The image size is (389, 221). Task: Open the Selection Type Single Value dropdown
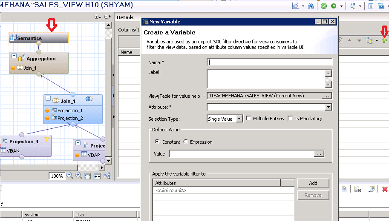(x=239, y=119)
